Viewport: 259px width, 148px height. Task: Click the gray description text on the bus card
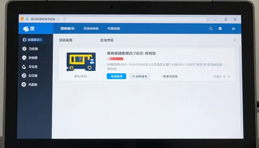pos(164,66)
